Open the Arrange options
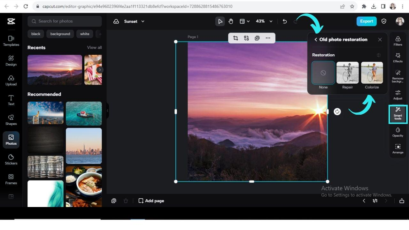The height and width of the screenshot is (230, 409). [398, 149]
